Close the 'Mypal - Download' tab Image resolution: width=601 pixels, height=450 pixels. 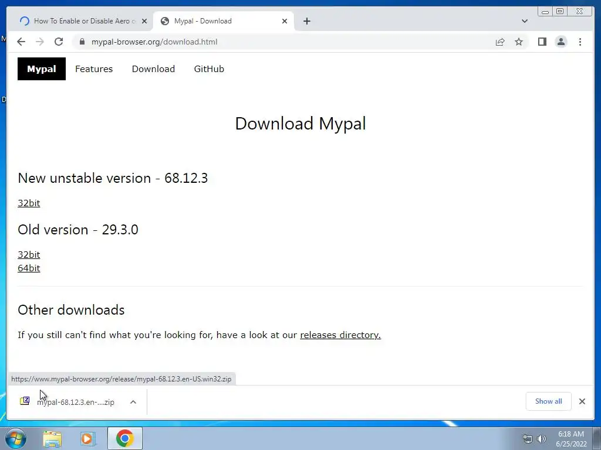(x=285, y=21)
